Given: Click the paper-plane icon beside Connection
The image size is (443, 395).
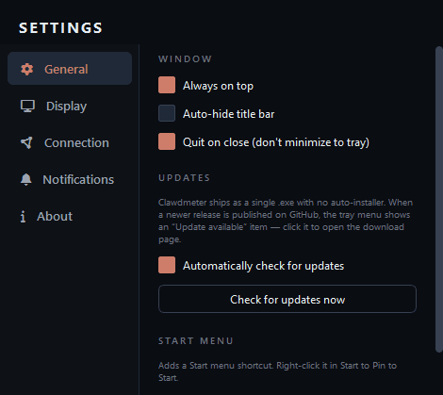Looking at the screenshot, I should tap(26, 143).
